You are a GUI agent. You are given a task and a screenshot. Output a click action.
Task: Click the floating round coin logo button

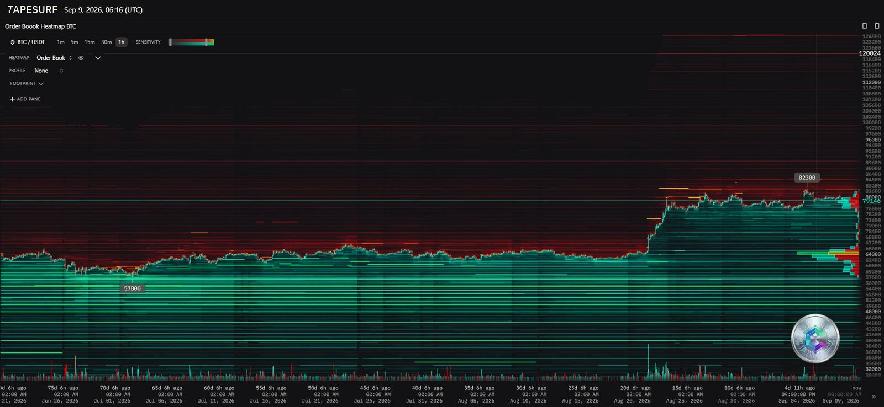coord(815,338)
